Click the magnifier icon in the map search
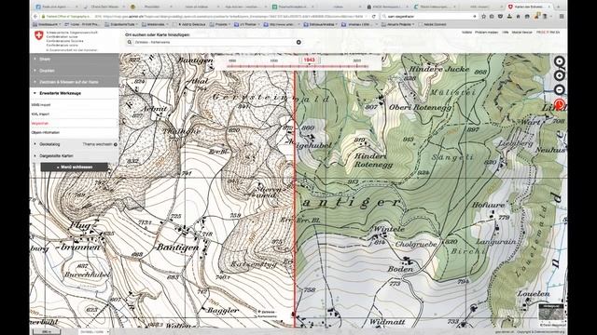Viewport: 597px width, 335px height. (130, 42)
